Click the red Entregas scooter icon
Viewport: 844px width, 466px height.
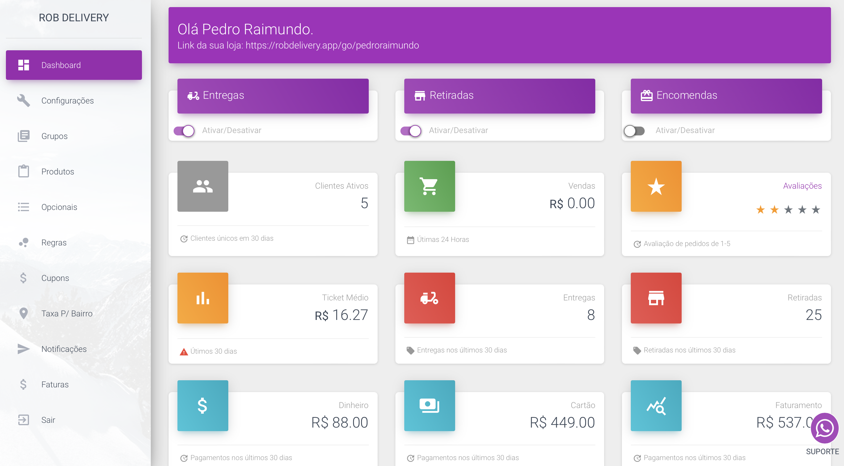click(x=429, y=298)
